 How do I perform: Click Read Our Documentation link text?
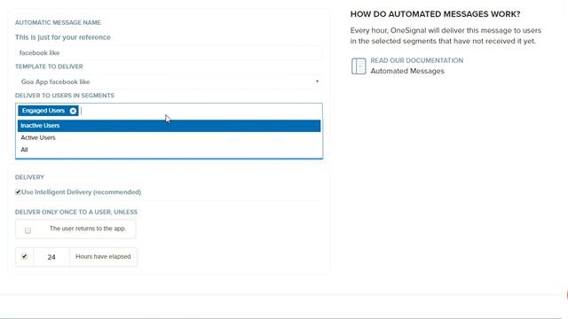[x=416, y=60]
